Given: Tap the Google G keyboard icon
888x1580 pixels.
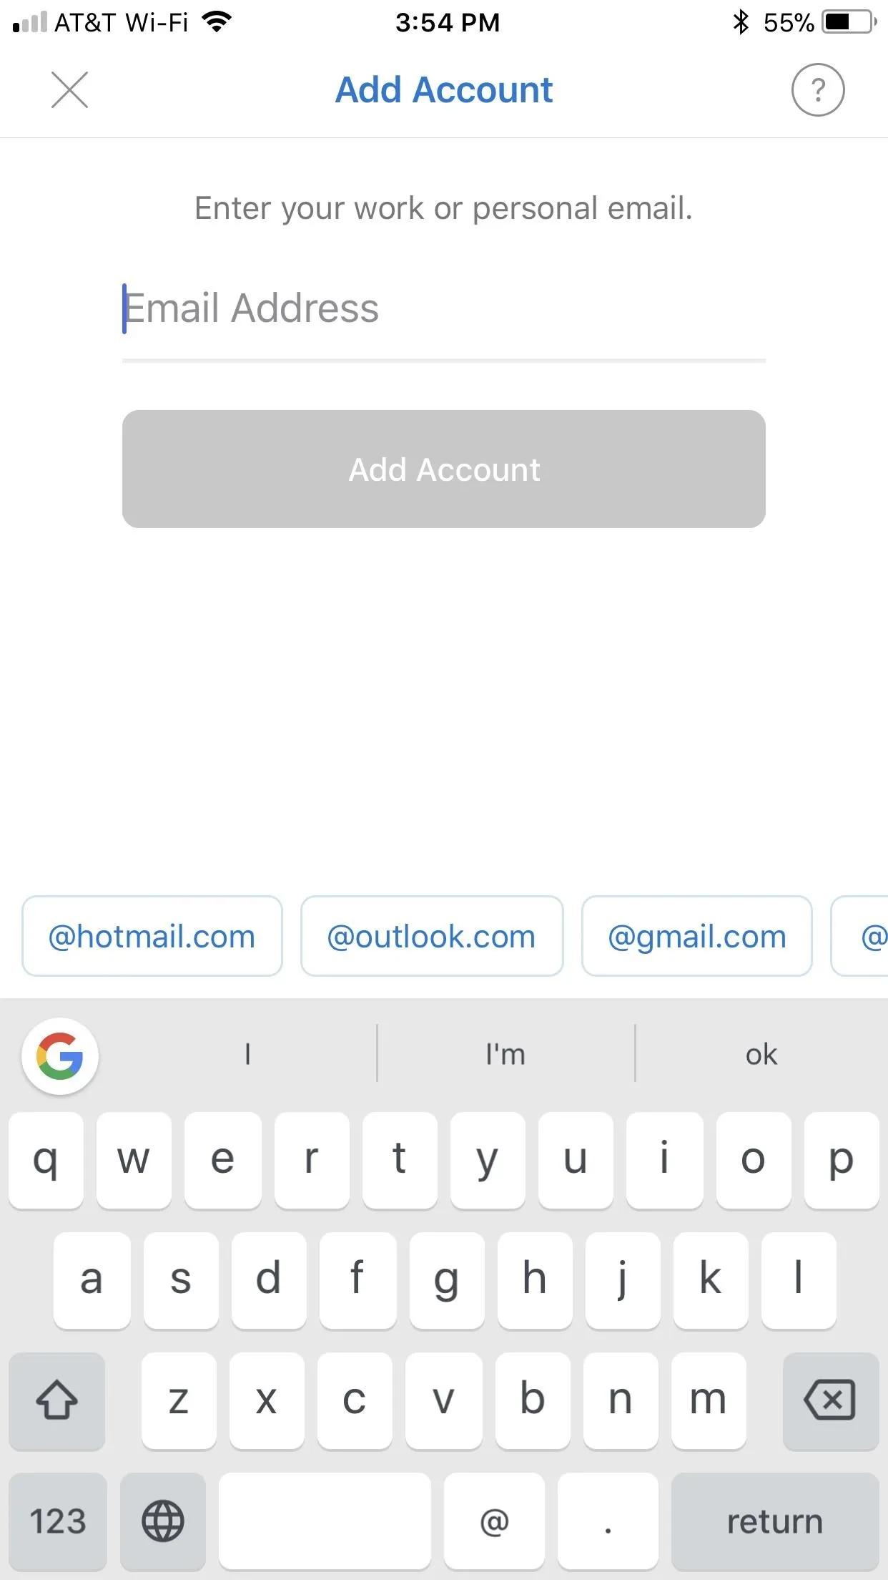Looking at the screenshot, I should coord(60,1055).
